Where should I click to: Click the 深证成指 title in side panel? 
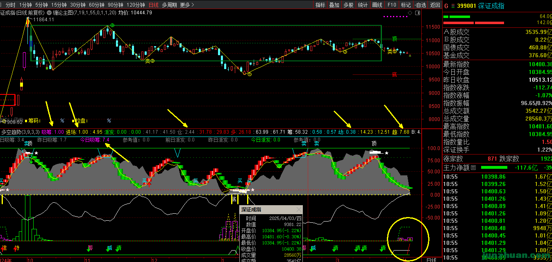coord(492,6)
